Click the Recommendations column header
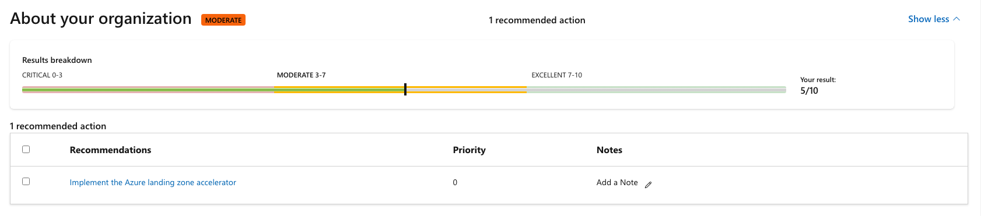 point(110,150)
